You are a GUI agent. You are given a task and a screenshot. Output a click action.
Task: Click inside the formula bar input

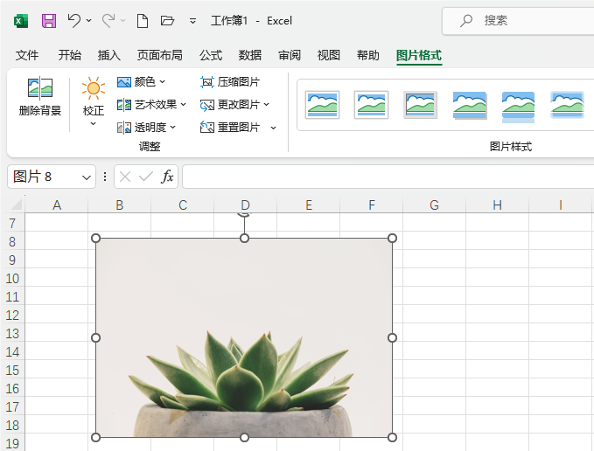pos(388,177)
